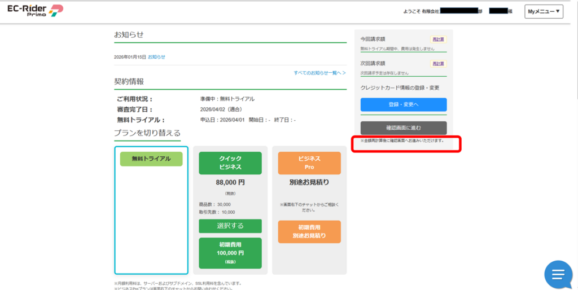Image resolution: width=578 pixels, height=290 pixels.
Task: Click the blue 登録・変更へ button
Action: (x=403, y=105)
